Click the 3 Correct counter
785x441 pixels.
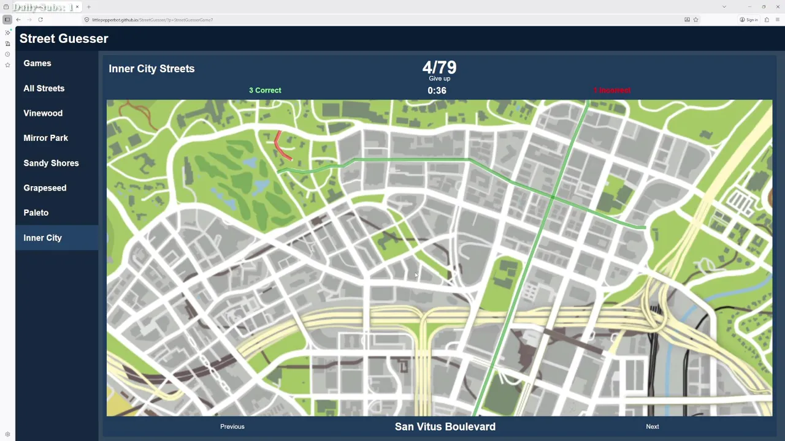point(265,90)
